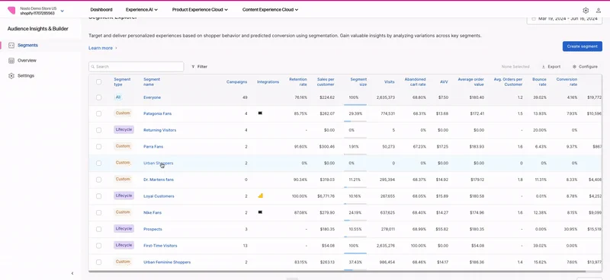Screen dimensions: 610x280
Task: Open the Urban Feminine Shoppers segment link
Action: point(167,262)
